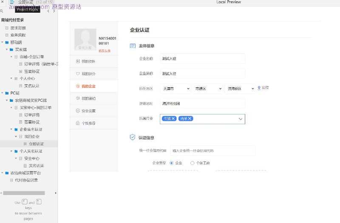The width and height of the screenshot is (340, 223).
Task: Click the 业务流程 page icon
Action: coord(7,35)
